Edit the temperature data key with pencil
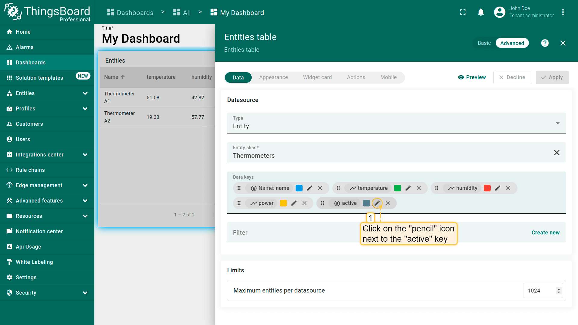The width and height of the screenshot is (578, 325). click(x=408, y=188)
